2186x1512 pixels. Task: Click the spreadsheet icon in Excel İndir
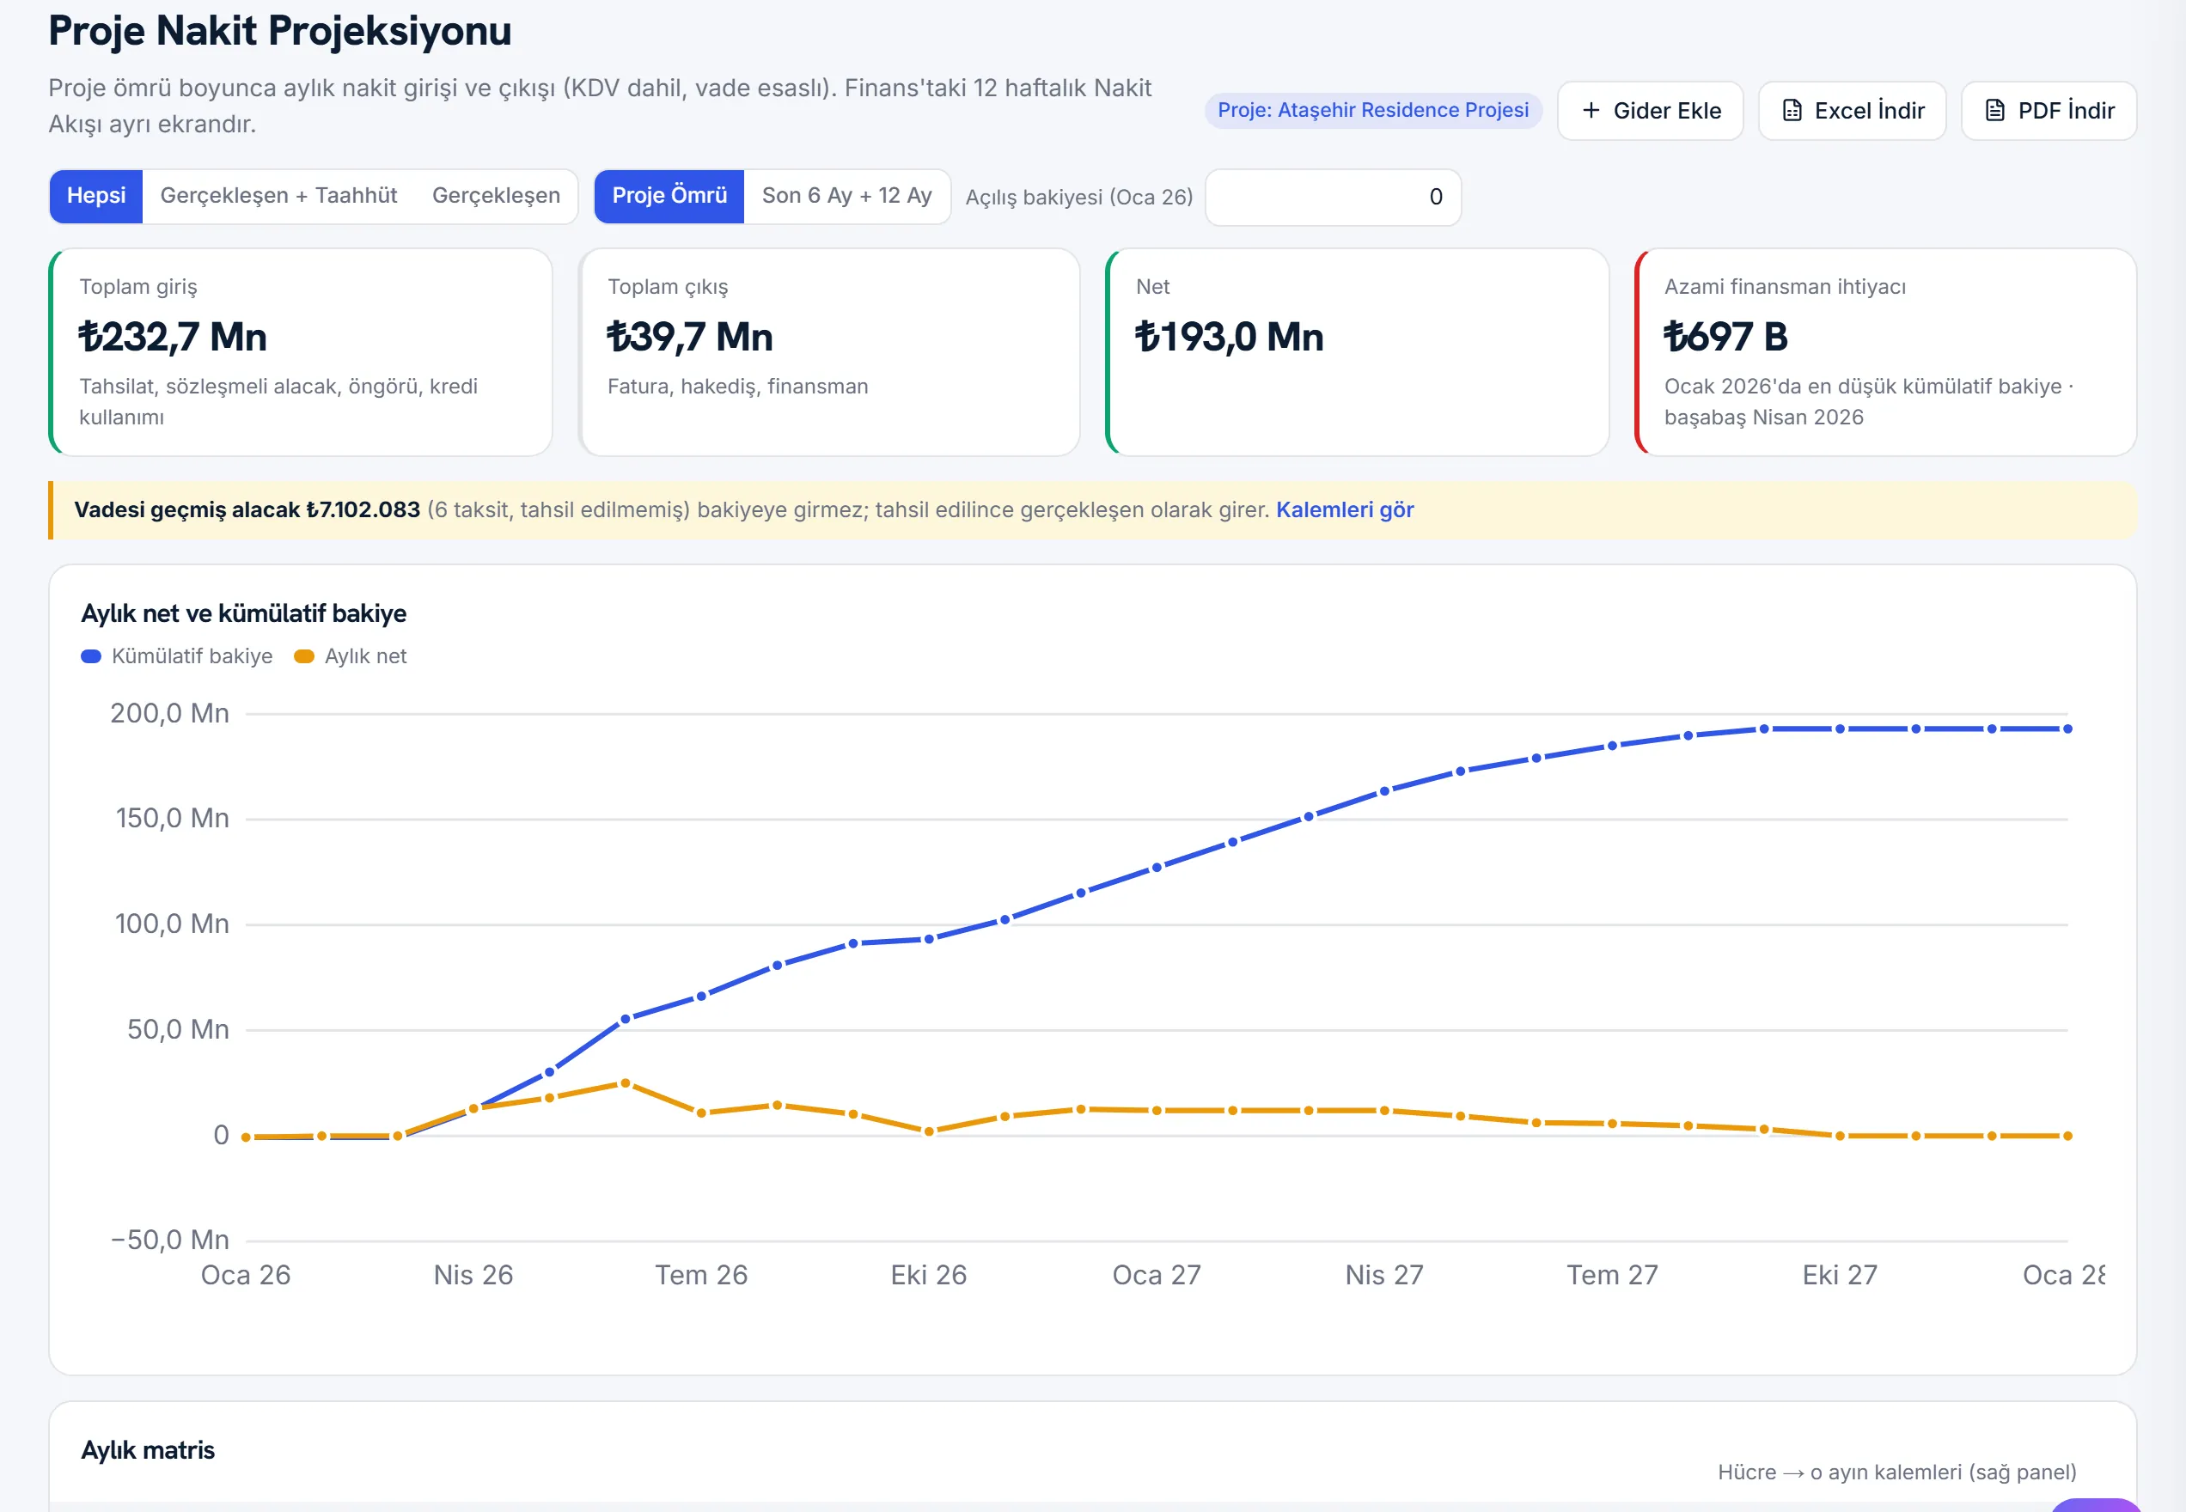point(1792,111)
